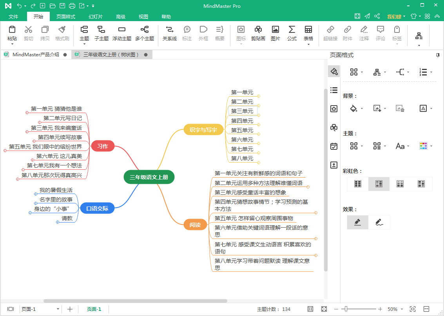Enable the hand-drawn 效果 effect

pyautogui.click(x=379, y=222)
